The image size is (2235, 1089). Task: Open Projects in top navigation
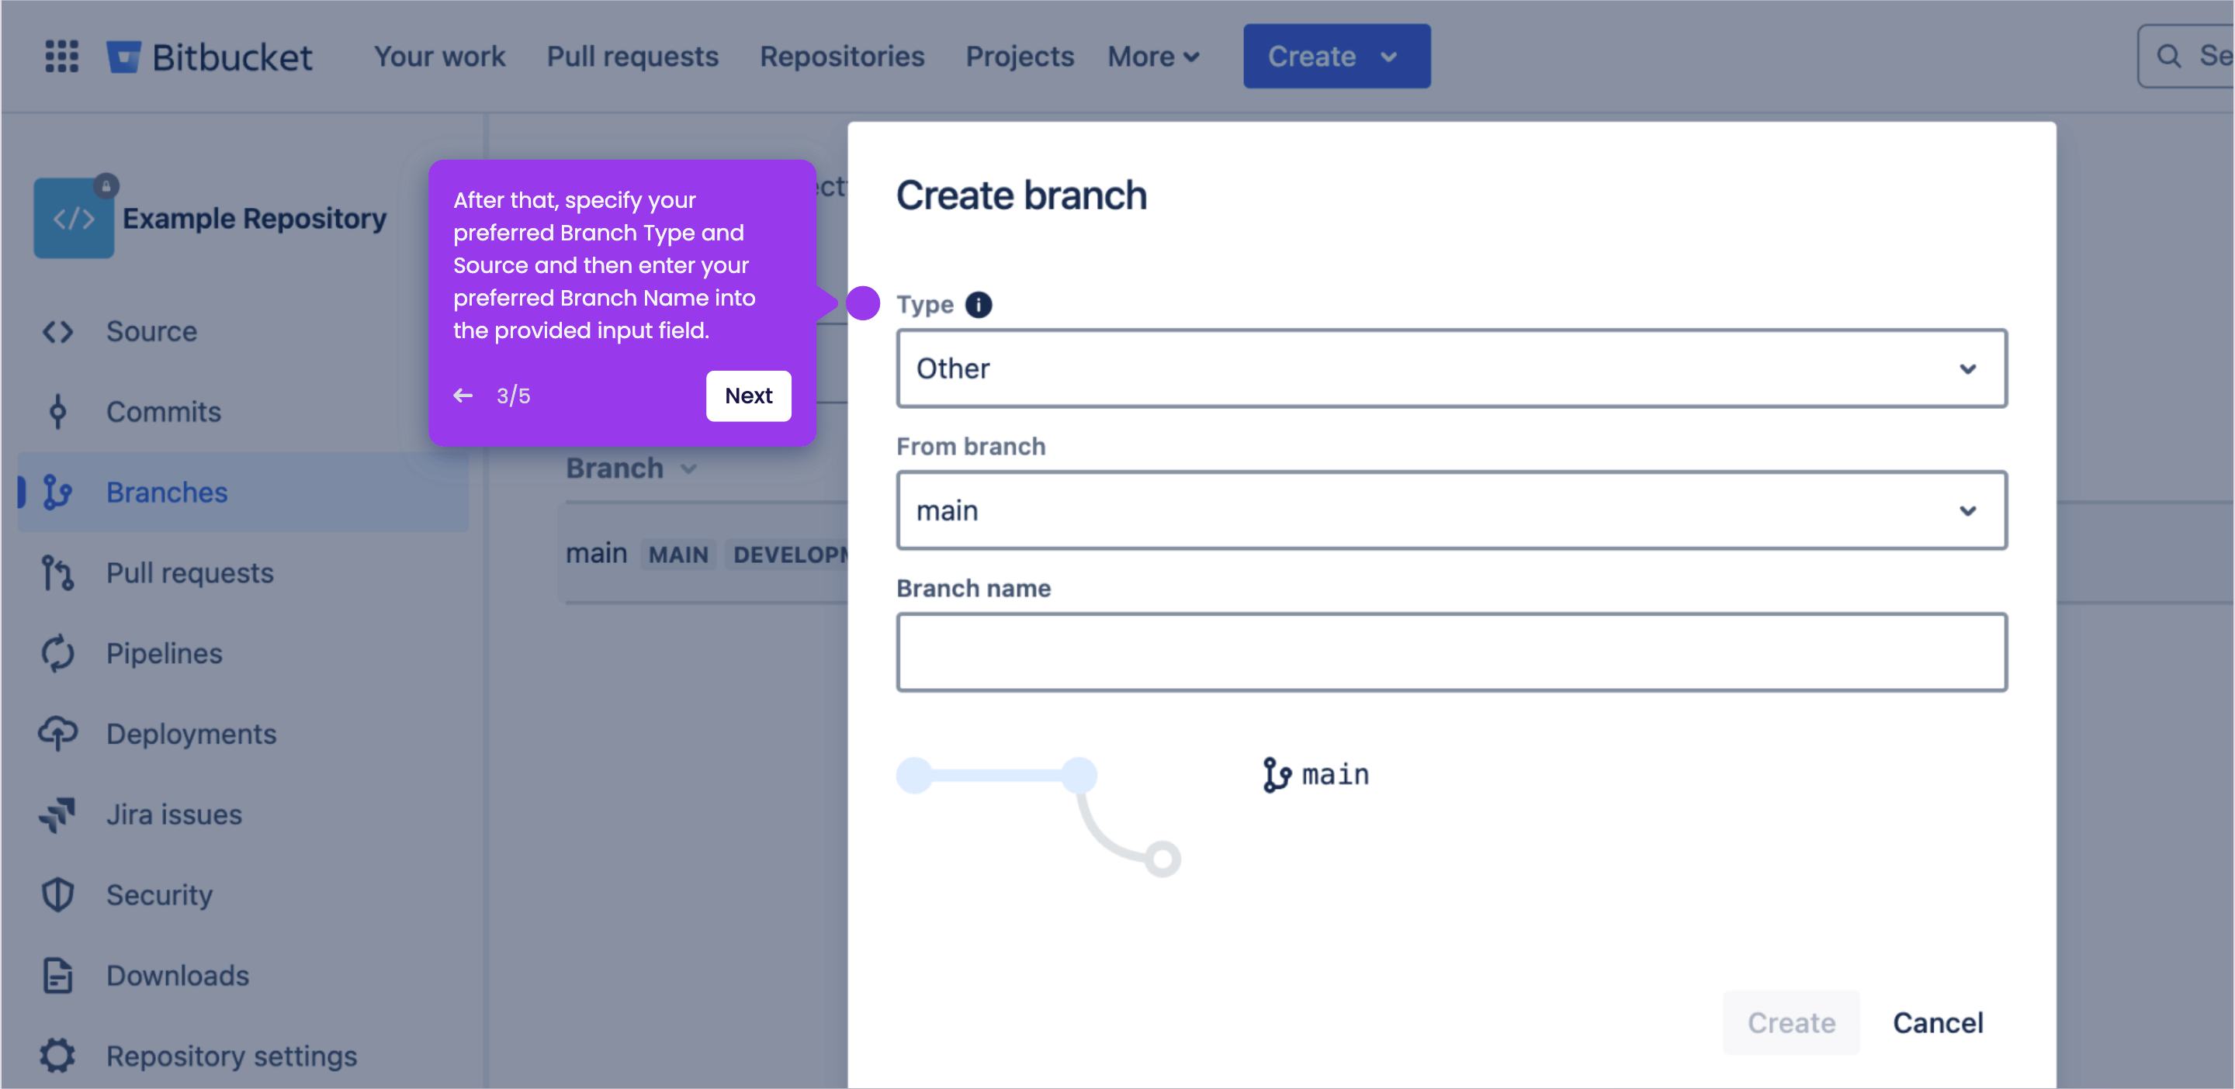pos(1020,57)
